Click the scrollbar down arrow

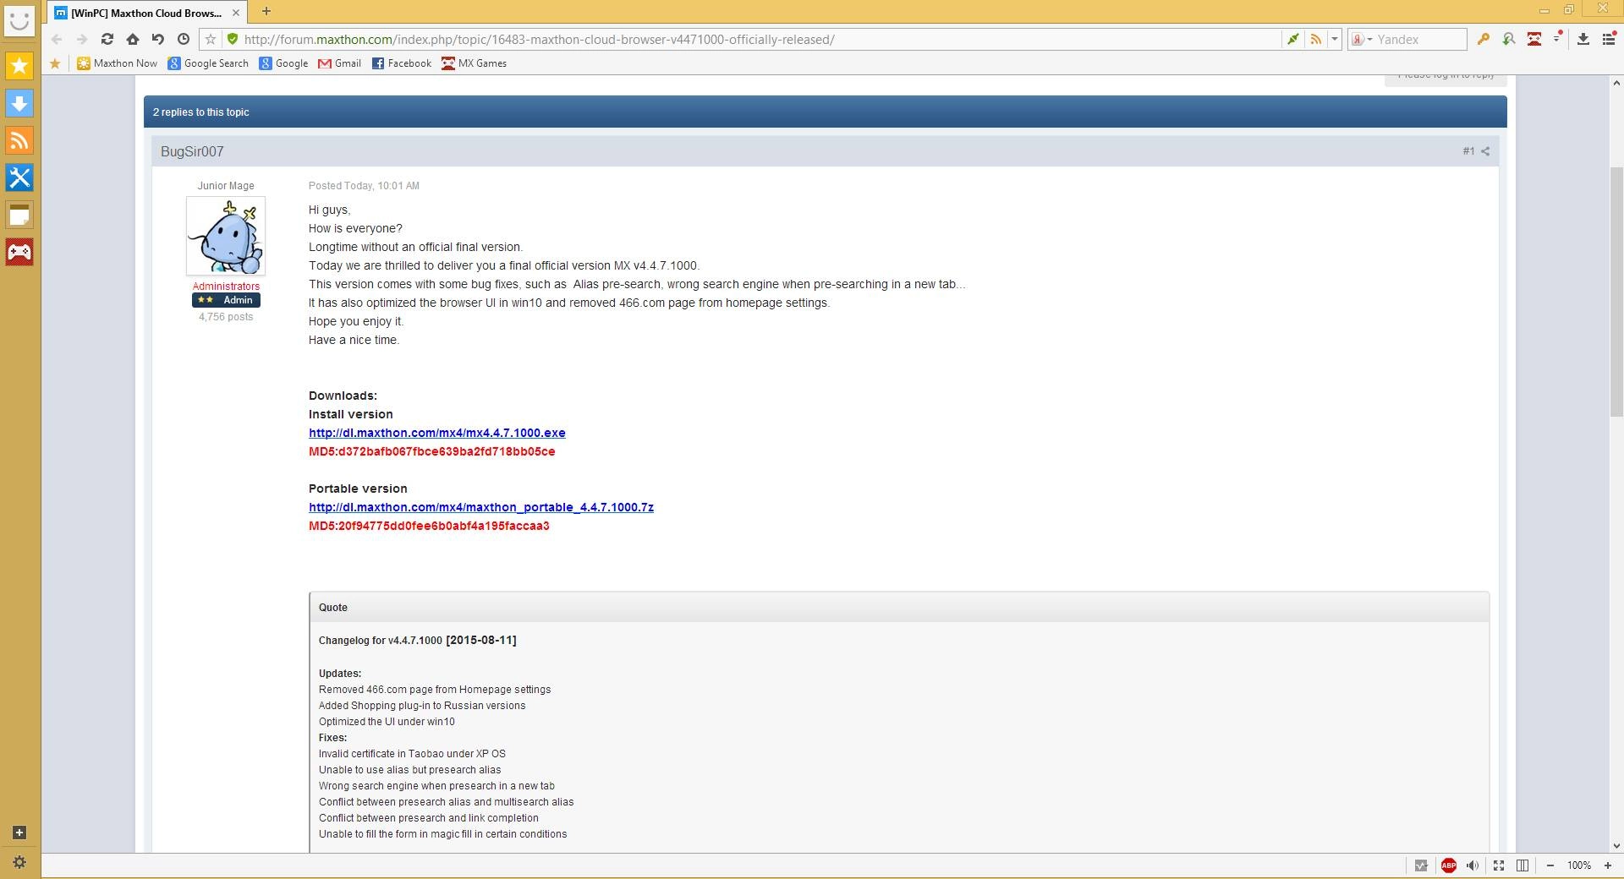(x=1616, y=845)
